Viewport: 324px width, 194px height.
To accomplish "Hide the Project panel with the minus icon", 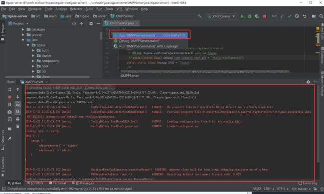I will pyautogui.click(x=98, y=23).
